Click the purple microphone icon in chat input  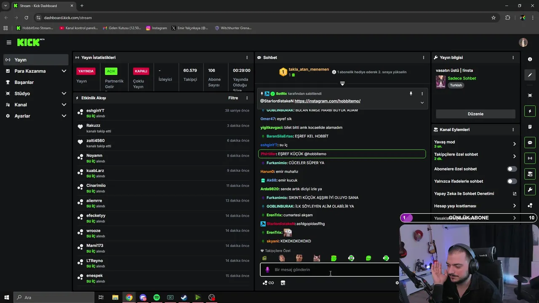pyautogui.click(x=267, y=270)
